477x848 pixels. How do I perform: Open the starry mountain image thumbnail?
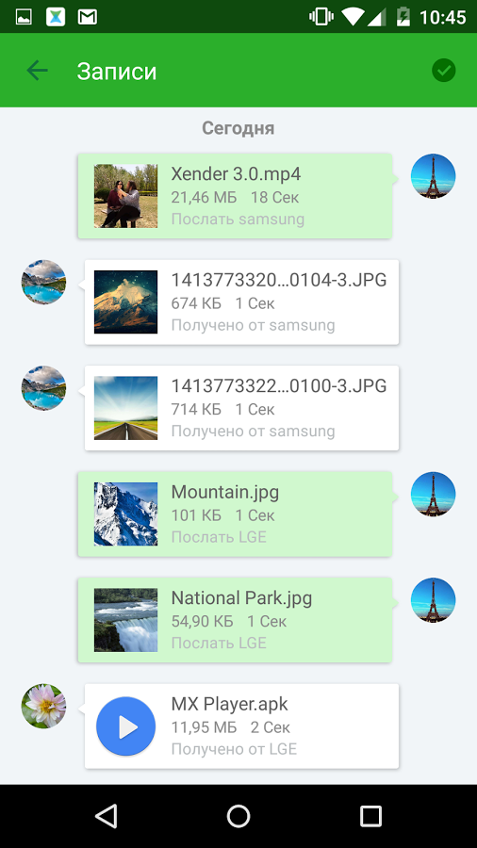tap(125, 302)
